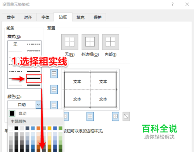
Task: Close the 设置单元格格式 dialog
Action: coord(187,4)
